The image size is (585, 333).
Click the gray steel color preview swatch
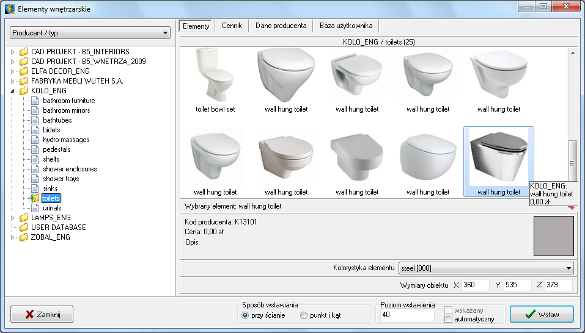(554, 236)
